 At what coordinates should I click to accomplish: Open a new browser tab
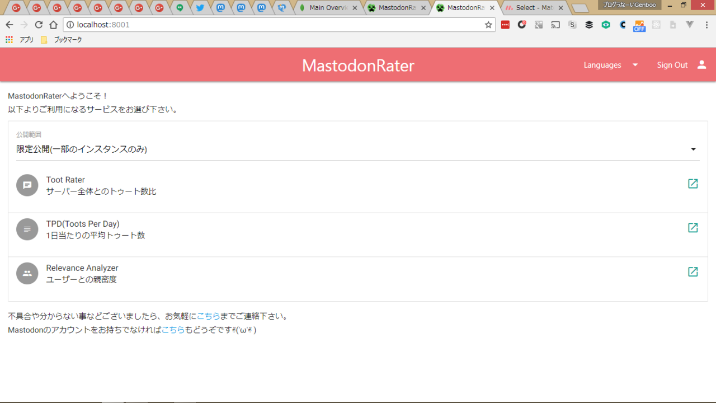(581, 8)
